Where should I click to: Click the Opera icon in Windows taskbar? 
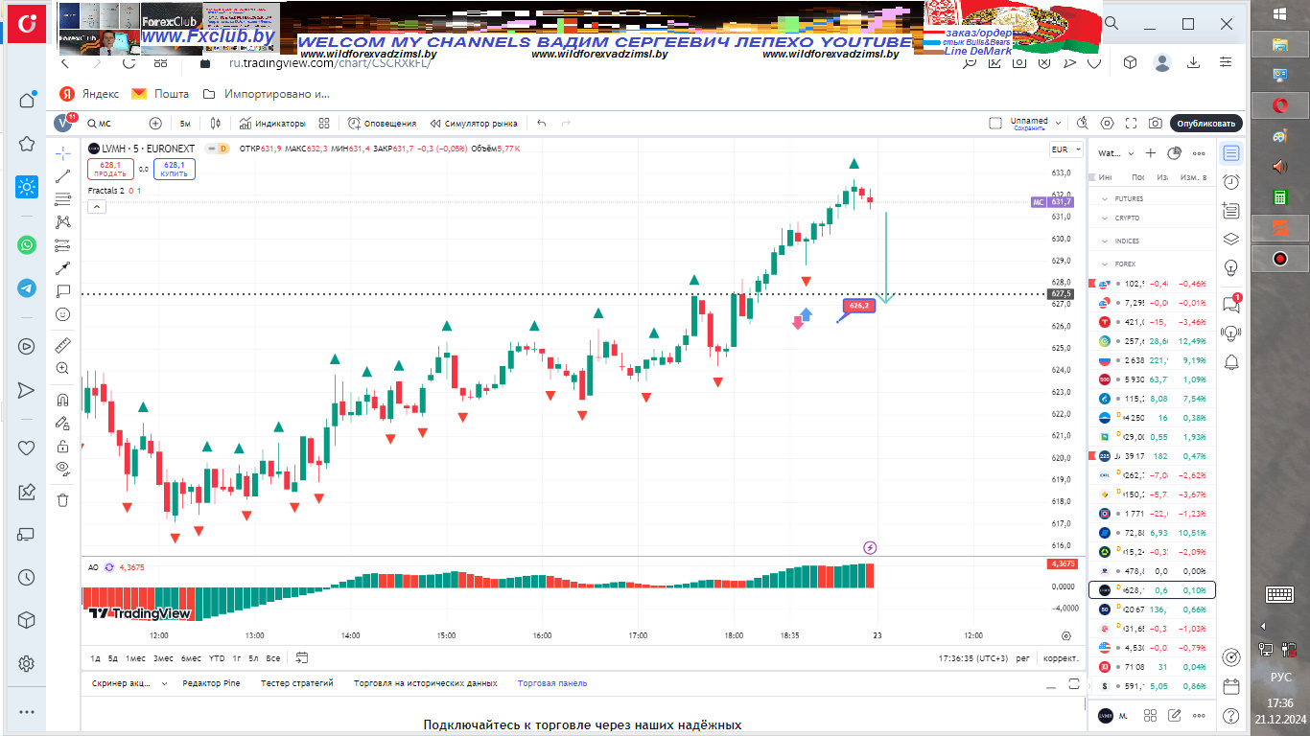click(x=1279, y=104)
